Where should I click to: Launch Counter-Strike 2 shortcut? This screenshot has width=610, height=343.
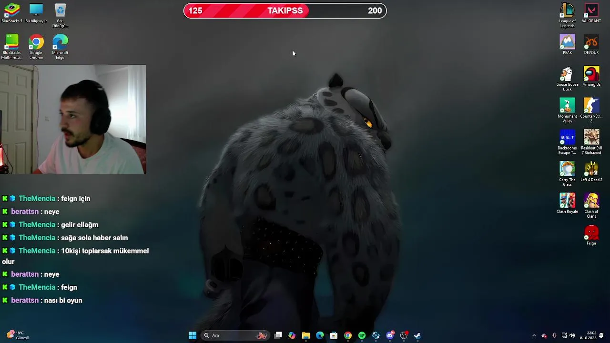point(591,111)
